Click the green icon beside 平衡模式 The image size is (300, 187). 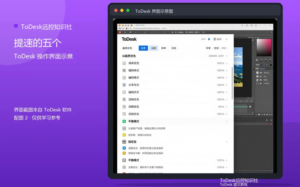tap(124, 121)
